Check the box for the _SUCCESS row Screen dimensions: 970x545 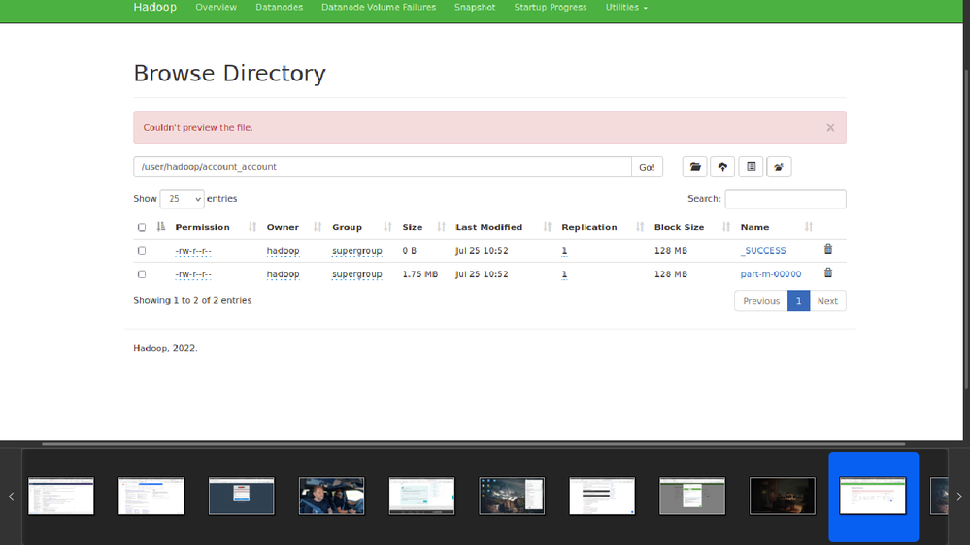coord(142,251)
